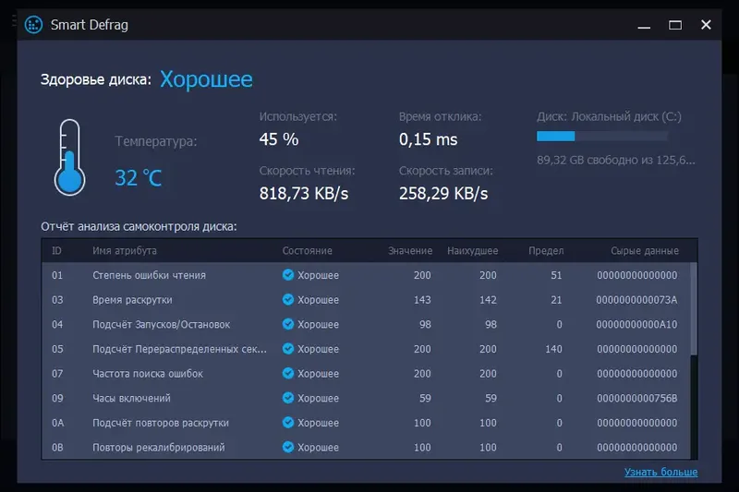Click the thermometer temperature icon
739x492 pixels.
pyautogui.click(x=68, y=157)
